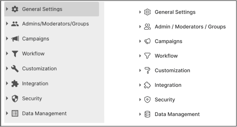The image size is (237, 127).
Task: Click the wrench icon next to Customization
Action: pyautogui.click(x=15, y=69)
